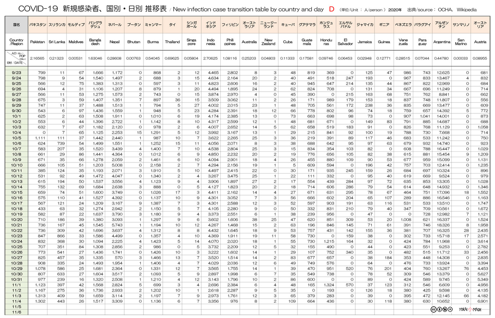The image size is (495, 318).
Task: Select the 'Jamaica' header cell
Action: (x=365, y=42)
